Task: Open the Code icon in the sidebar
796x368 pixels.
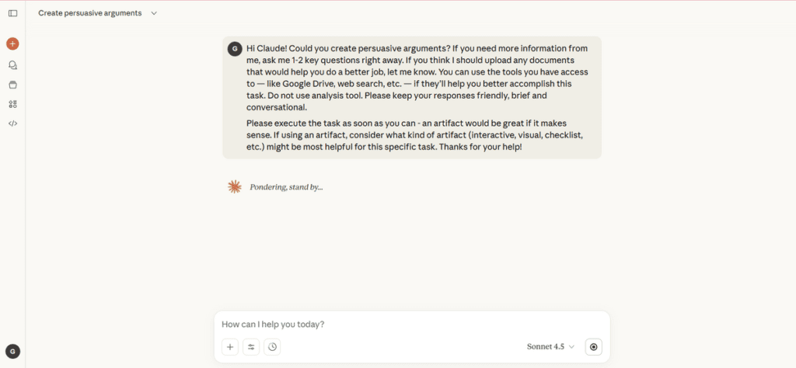Action: tap(12, 123)
